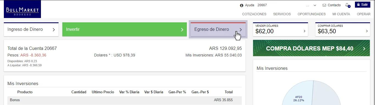The height and width of the screenshot is (105, 375).
Task: Expand the account dropdown chevron
Action: (x=315, y=5)
